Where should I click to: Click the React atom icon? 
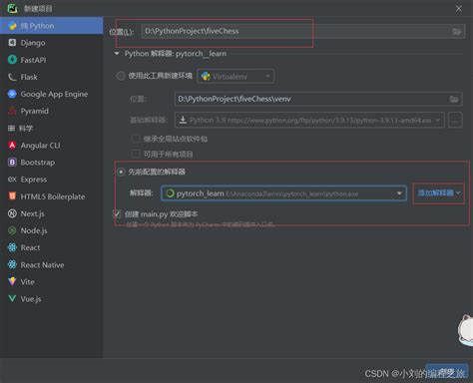tap(12, 247)
